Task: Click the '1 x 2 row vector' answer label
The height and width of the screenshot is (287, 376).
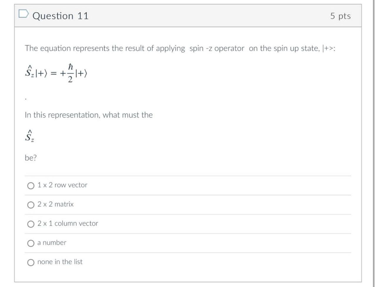Action: pos(62,185)
